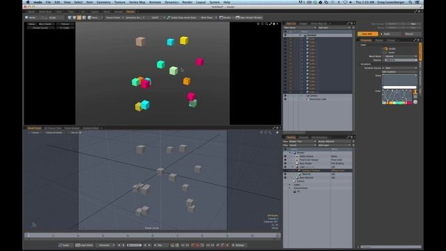
Task: Toggle visibility of Camera item
Action: [x=285, y=96]
